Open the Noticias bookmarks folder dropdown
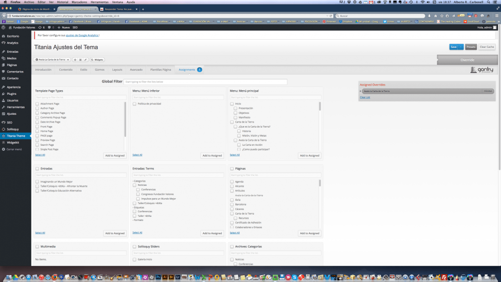 (241, 21)
